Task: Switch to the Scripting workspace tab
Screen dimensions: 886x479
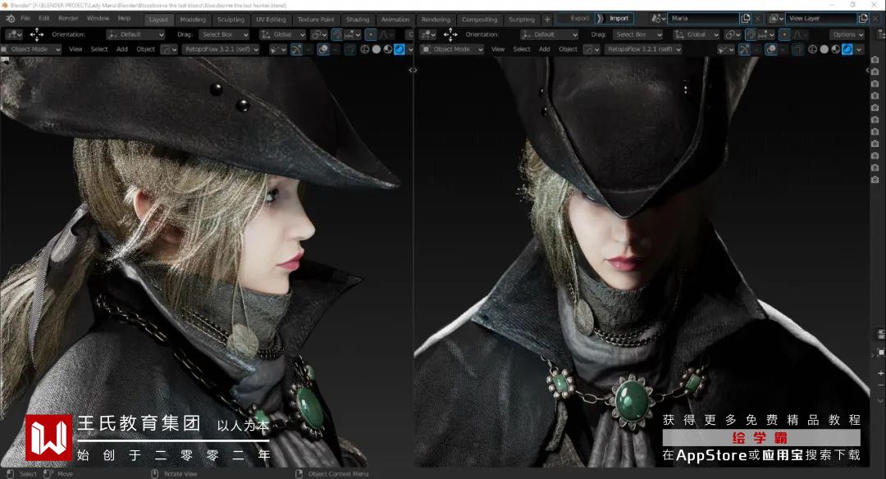Action: pos(522,19)
